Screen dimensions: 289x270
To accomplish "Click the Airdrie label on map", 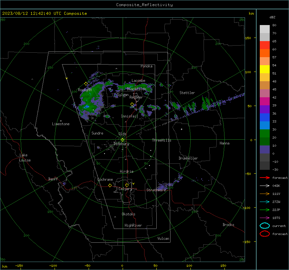I will [x=127, y=171].
